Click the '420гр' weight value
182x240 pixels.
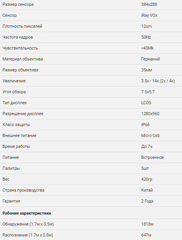point(147,179)
